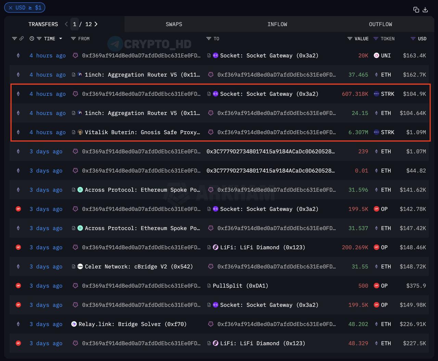This screenshot has width=438, height=361.
Task: Click the Relay.link Bridge Solver icon
Action: click(74, 324)
